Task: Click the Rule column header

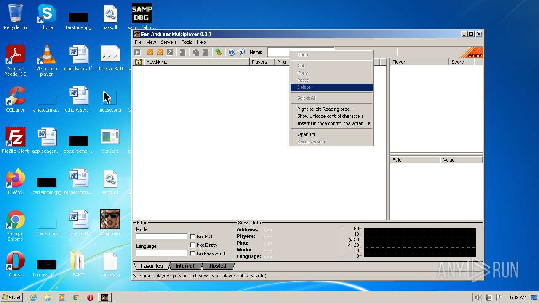Action: (x=415, y=160)
